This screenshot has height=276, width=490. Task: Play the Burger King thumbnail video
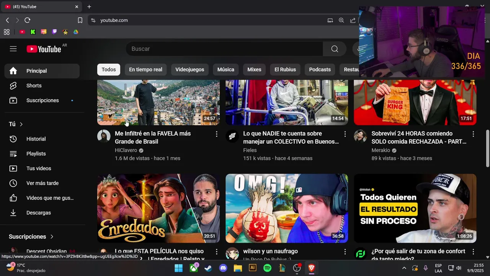tap(415, 102)
